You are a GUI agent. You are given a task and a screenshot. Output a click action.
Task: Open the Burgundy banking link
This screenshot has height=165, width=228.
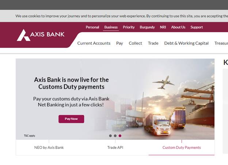[147, 27]
